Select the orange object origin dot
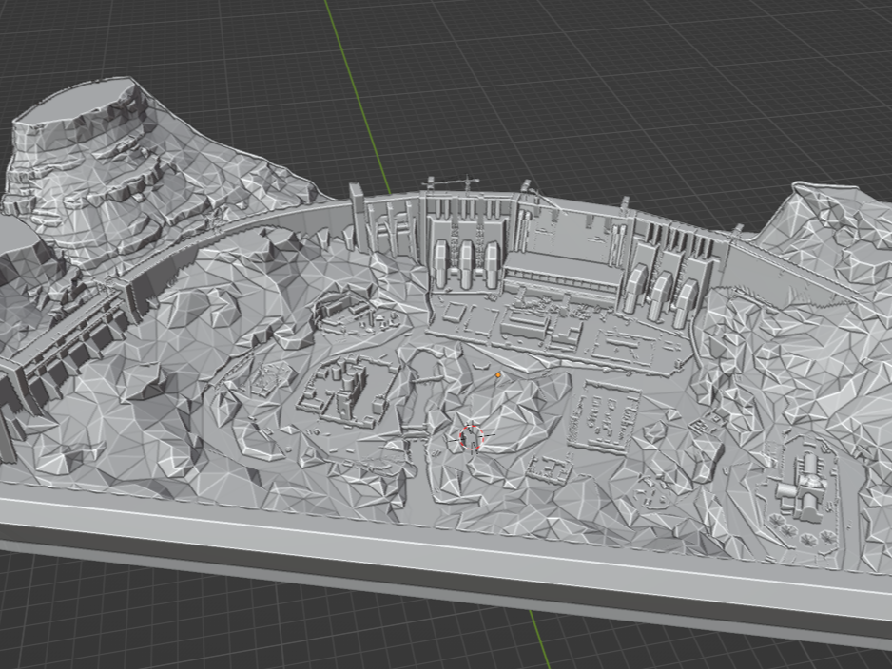Screen dimensions: 892x669 click(498, 375)
